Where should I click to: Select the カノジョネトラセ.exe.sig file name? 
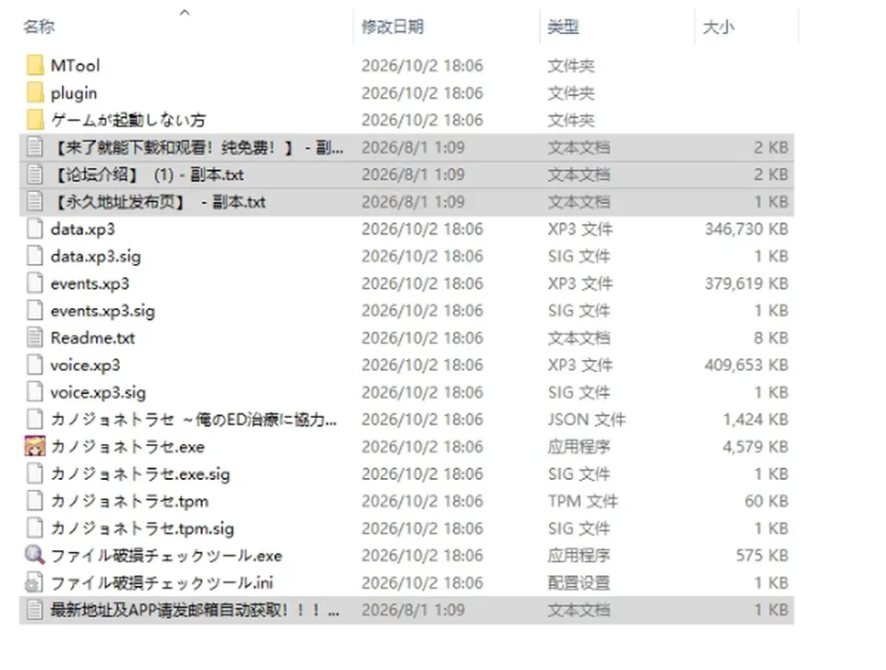point(140,474)
